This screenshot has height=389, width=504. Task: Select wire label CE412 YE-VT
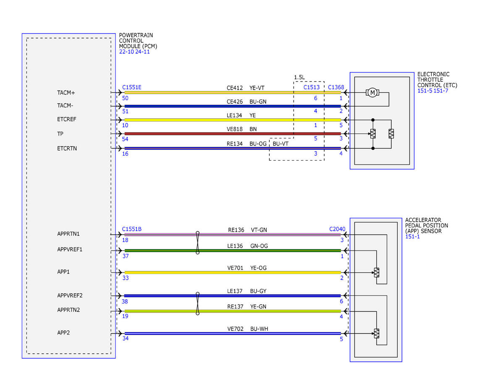246,88
